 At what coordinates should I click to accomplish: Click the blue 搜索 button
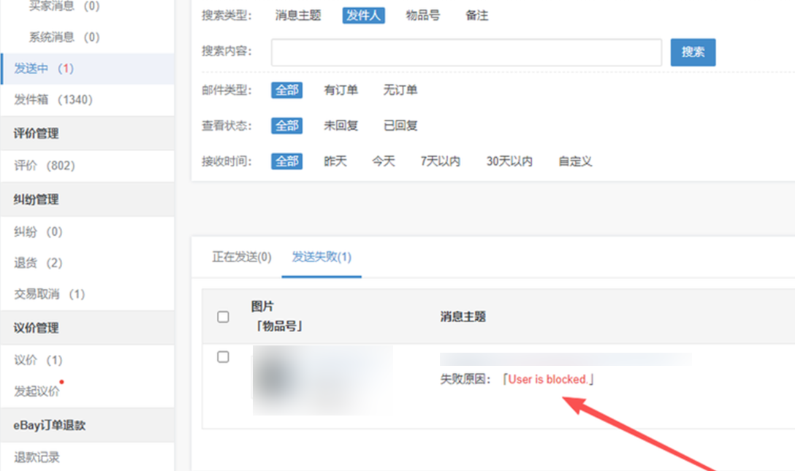pyautogui.click(x=693, y=53)
